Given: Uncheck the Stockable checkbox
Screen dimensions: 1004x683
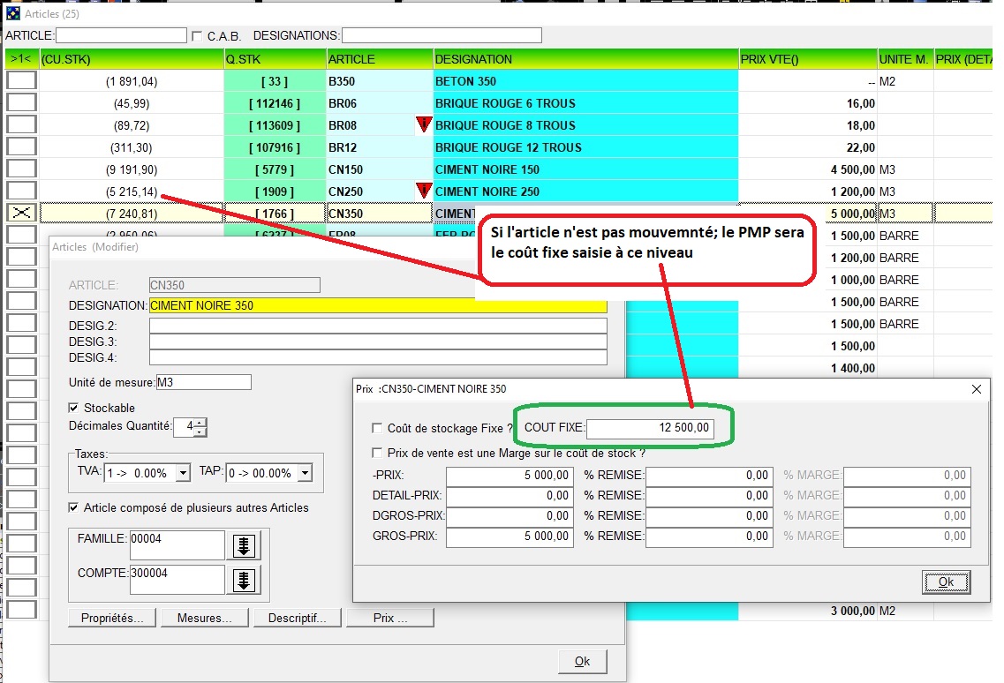Looking at the screenshot, I should coord(74,409).
